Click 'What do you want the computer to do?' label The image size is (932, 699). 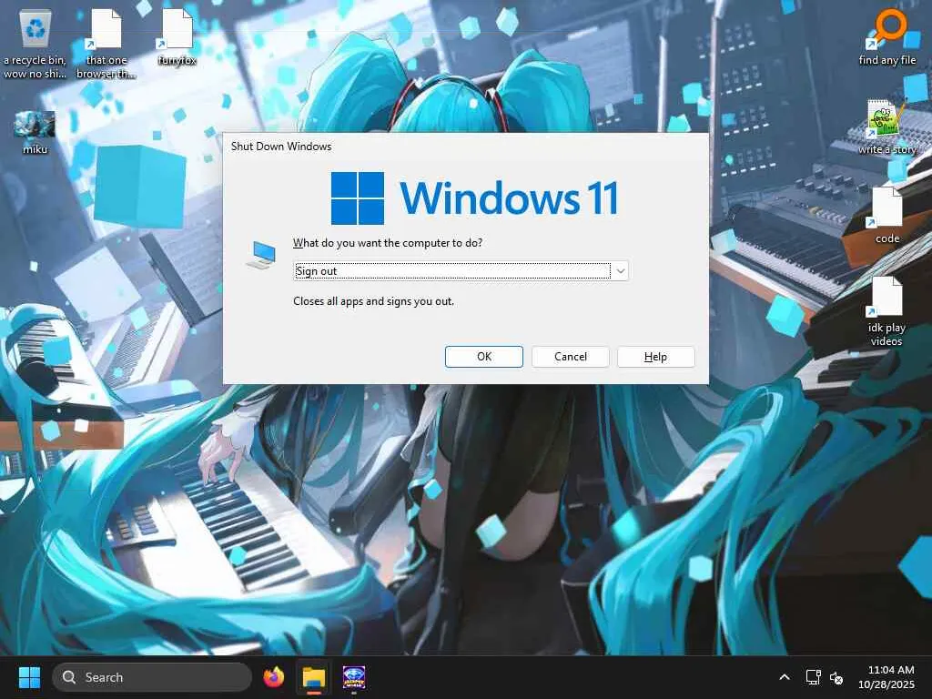tap(388, 243)
